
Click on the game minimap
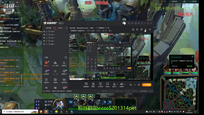coord(179,93)
